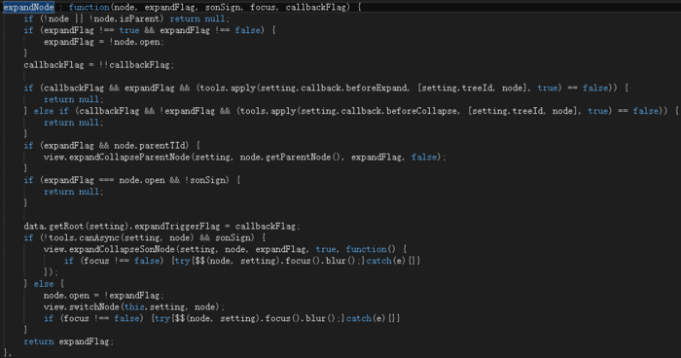Click the 'node.open = !expandFlag;' line
Viewport: 681px width, 358px height.
tap(104, 296)
